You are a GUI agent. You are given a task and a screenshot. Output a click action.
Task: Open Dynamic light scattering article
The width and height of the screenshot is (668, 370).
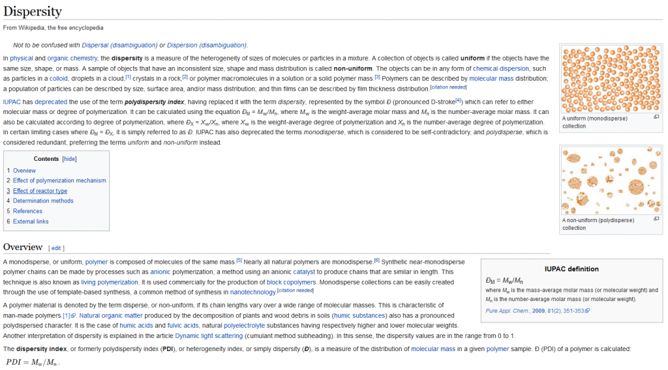(209, 336)
